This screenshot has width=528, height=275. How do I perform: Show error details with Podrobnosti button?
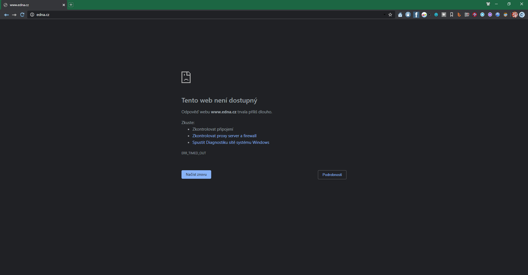pos(332,175)
